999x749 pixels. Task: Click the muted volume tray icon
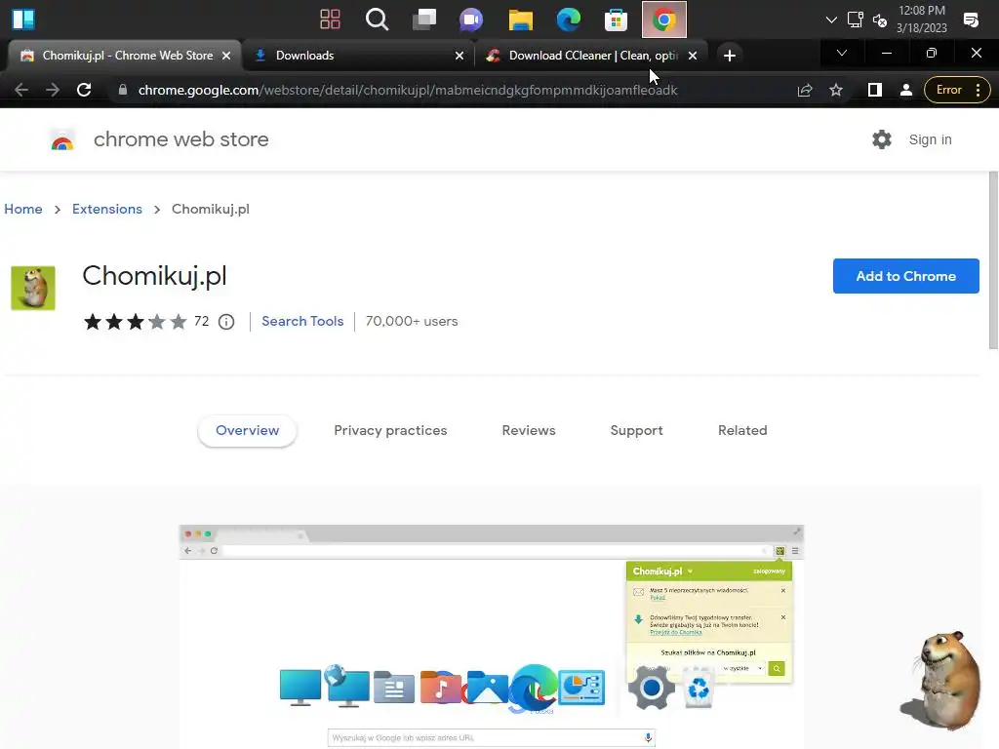(x=880, y=20)
